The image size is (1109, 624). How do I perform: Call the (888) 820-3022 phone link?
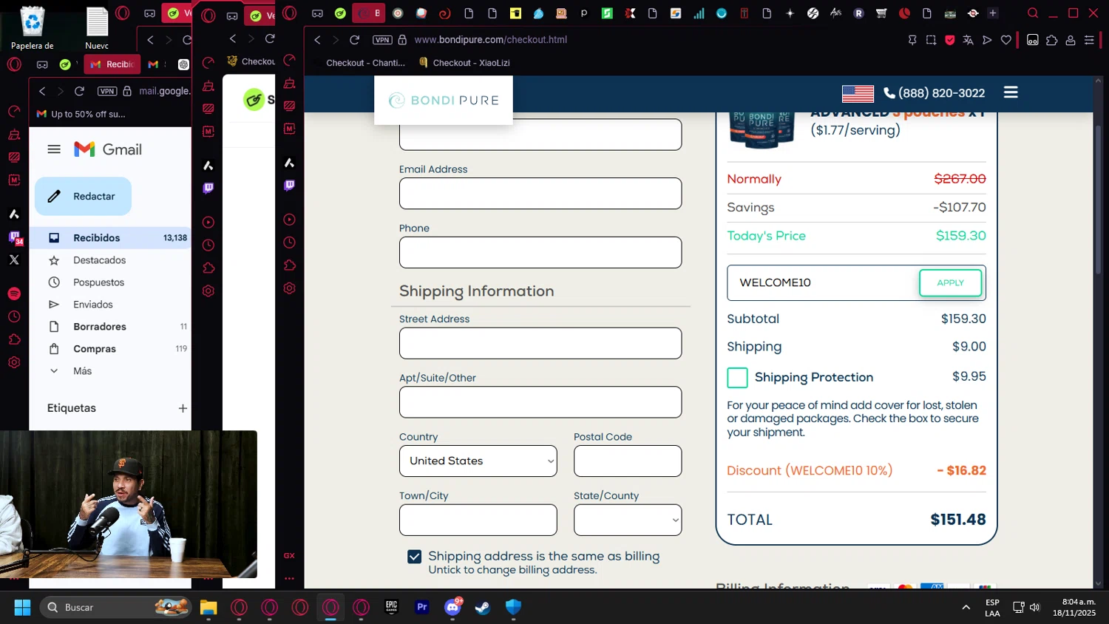click(935, 93)
